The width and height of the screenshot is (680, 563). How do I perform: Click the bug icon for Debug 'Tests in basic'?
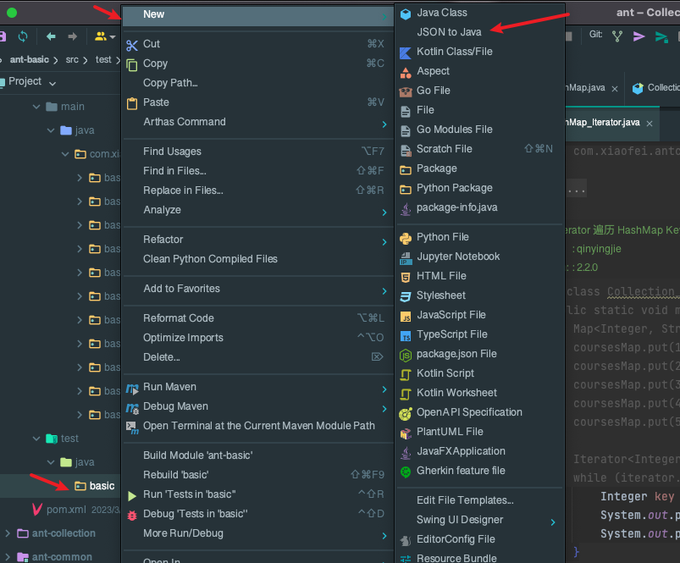pos(131,514)
